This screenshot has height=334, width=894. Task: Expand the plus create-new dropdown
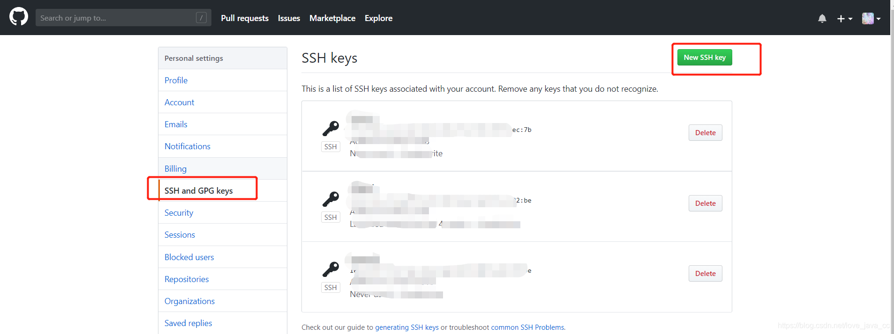pyautogui.click(x=844, y=18)
